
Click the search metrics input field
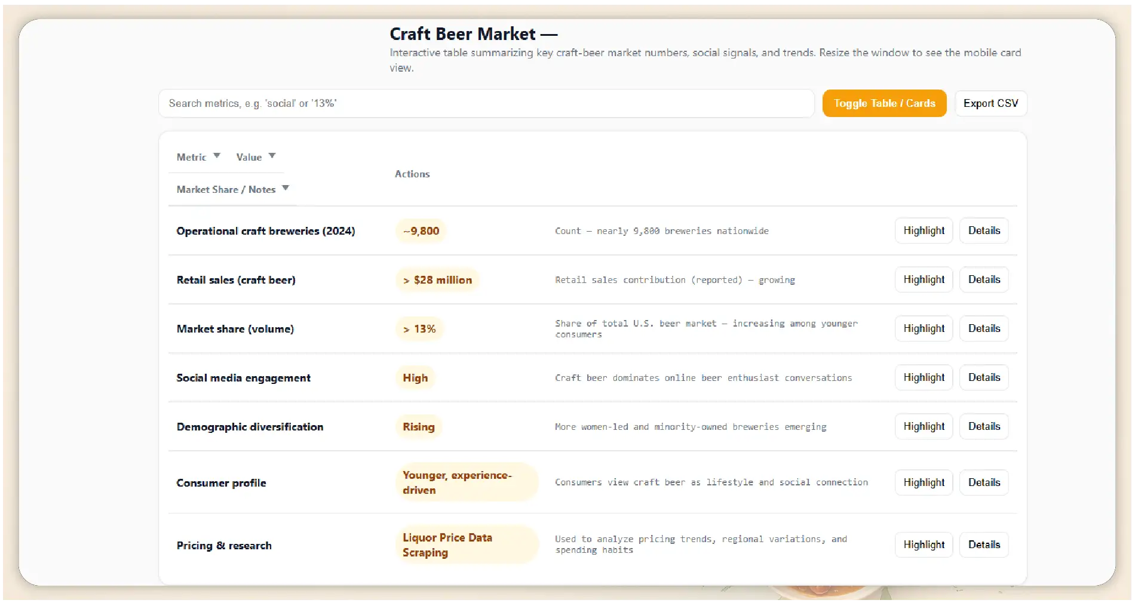click(486, 103)
